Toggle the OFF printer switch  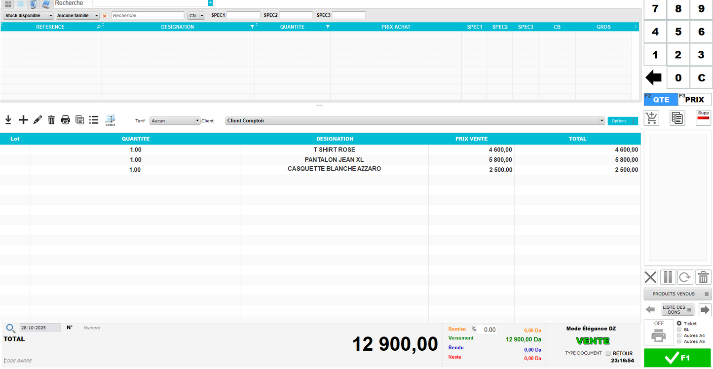[x=659, y=332]
